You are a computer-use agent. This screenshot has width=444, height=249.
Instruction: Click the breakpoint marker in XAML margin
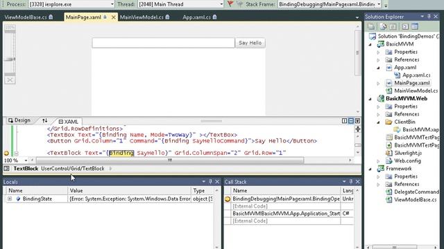[6, 154]
